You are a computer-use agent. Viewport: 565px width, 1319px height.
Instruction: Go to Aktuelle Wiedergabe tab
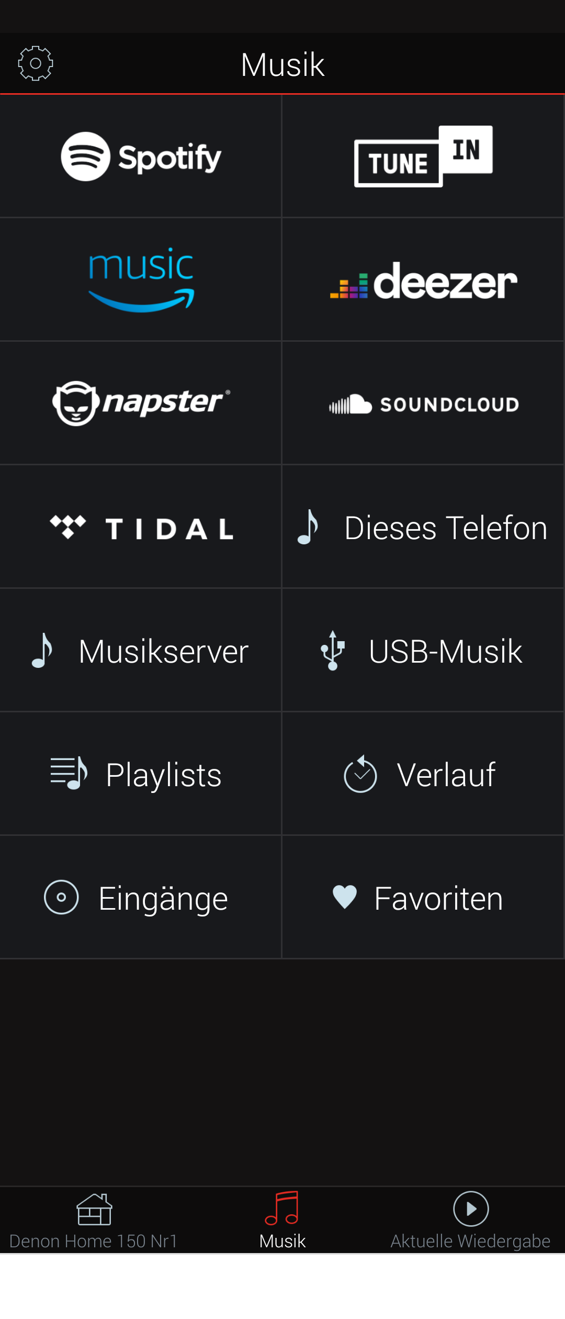(470, 1221)
